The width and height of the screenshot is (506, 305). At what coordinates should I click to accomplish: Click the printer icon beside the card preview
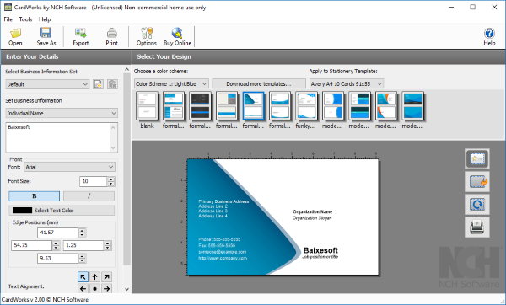coord(477,227)
